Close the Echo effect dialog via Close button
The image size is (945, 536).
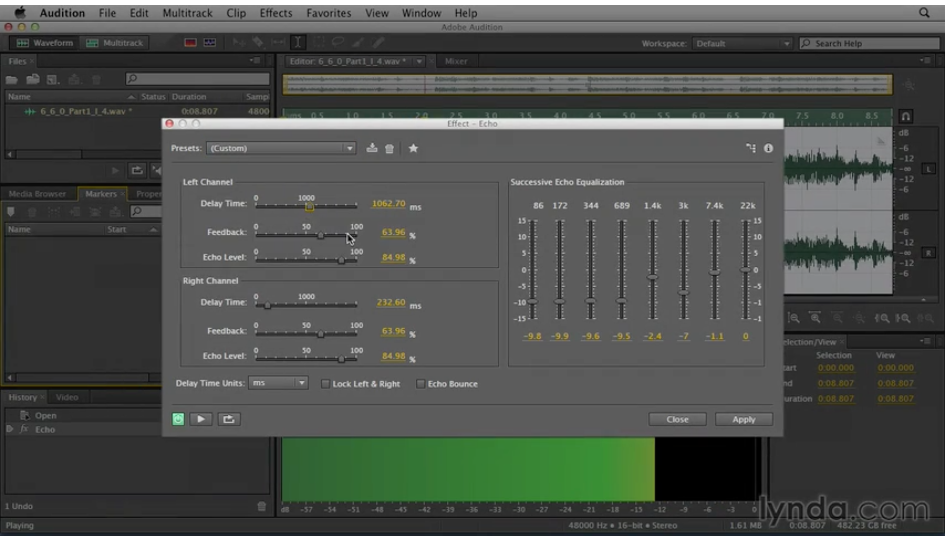point(677,419)
